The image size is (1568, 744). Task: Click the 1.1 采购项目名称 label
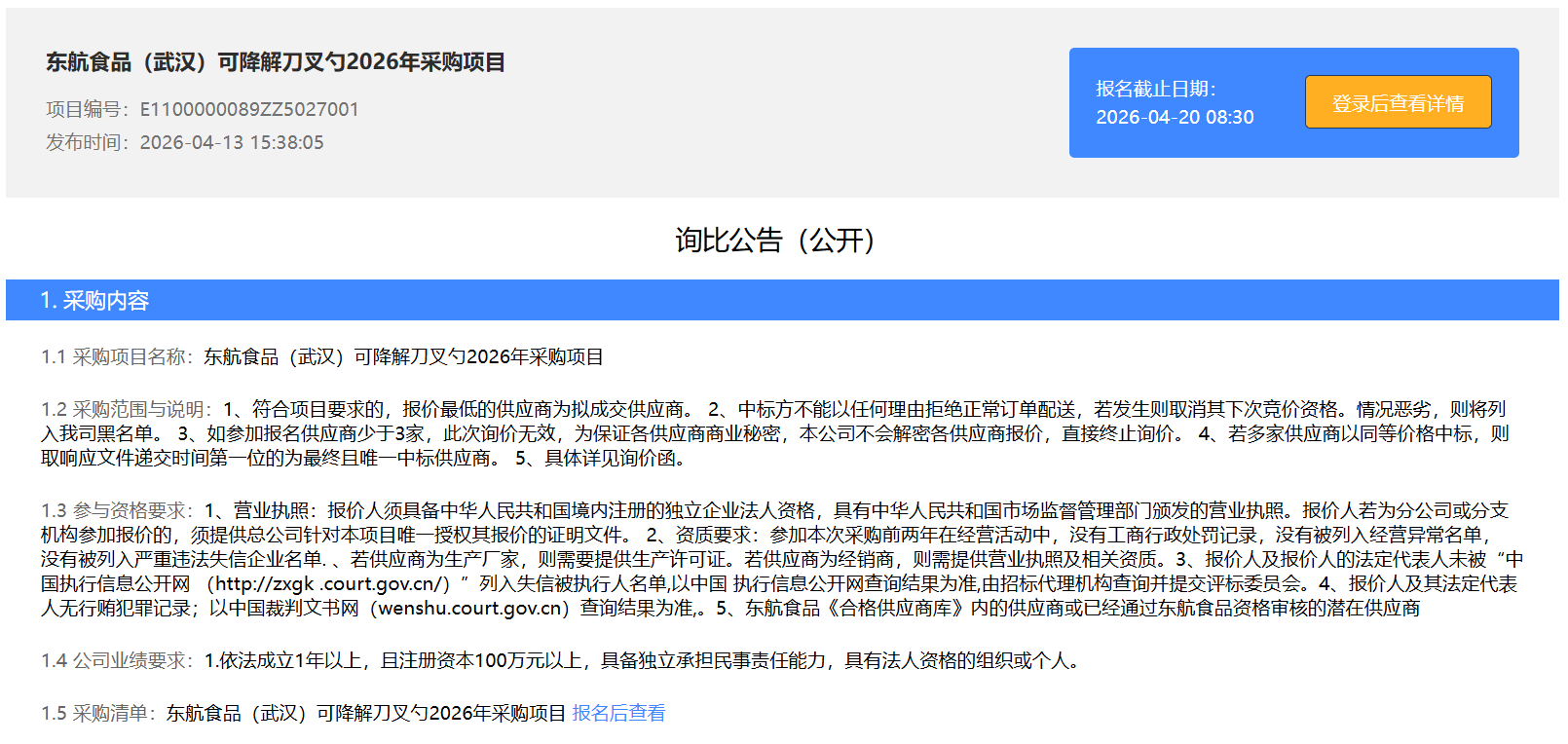click(118, 356)
